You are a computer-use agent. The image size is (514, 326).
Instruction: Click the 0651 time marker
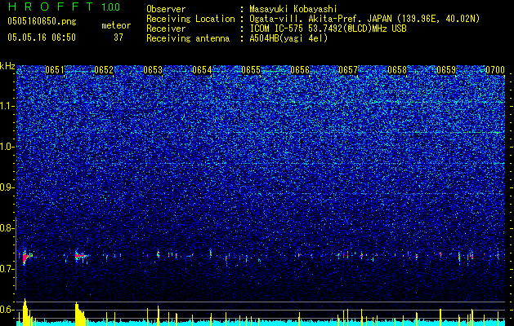coord(55,70)
